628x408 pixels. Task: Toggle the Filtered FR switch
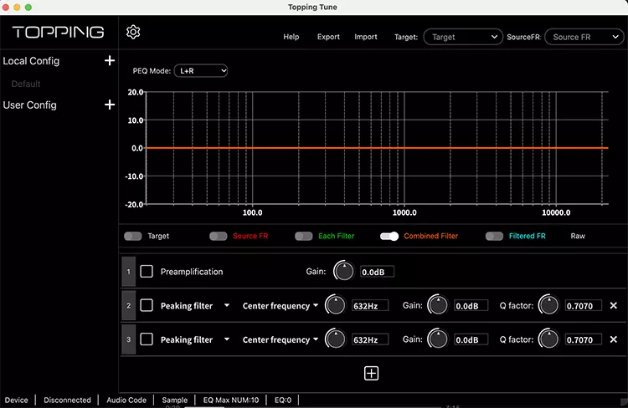pos(494,236)
